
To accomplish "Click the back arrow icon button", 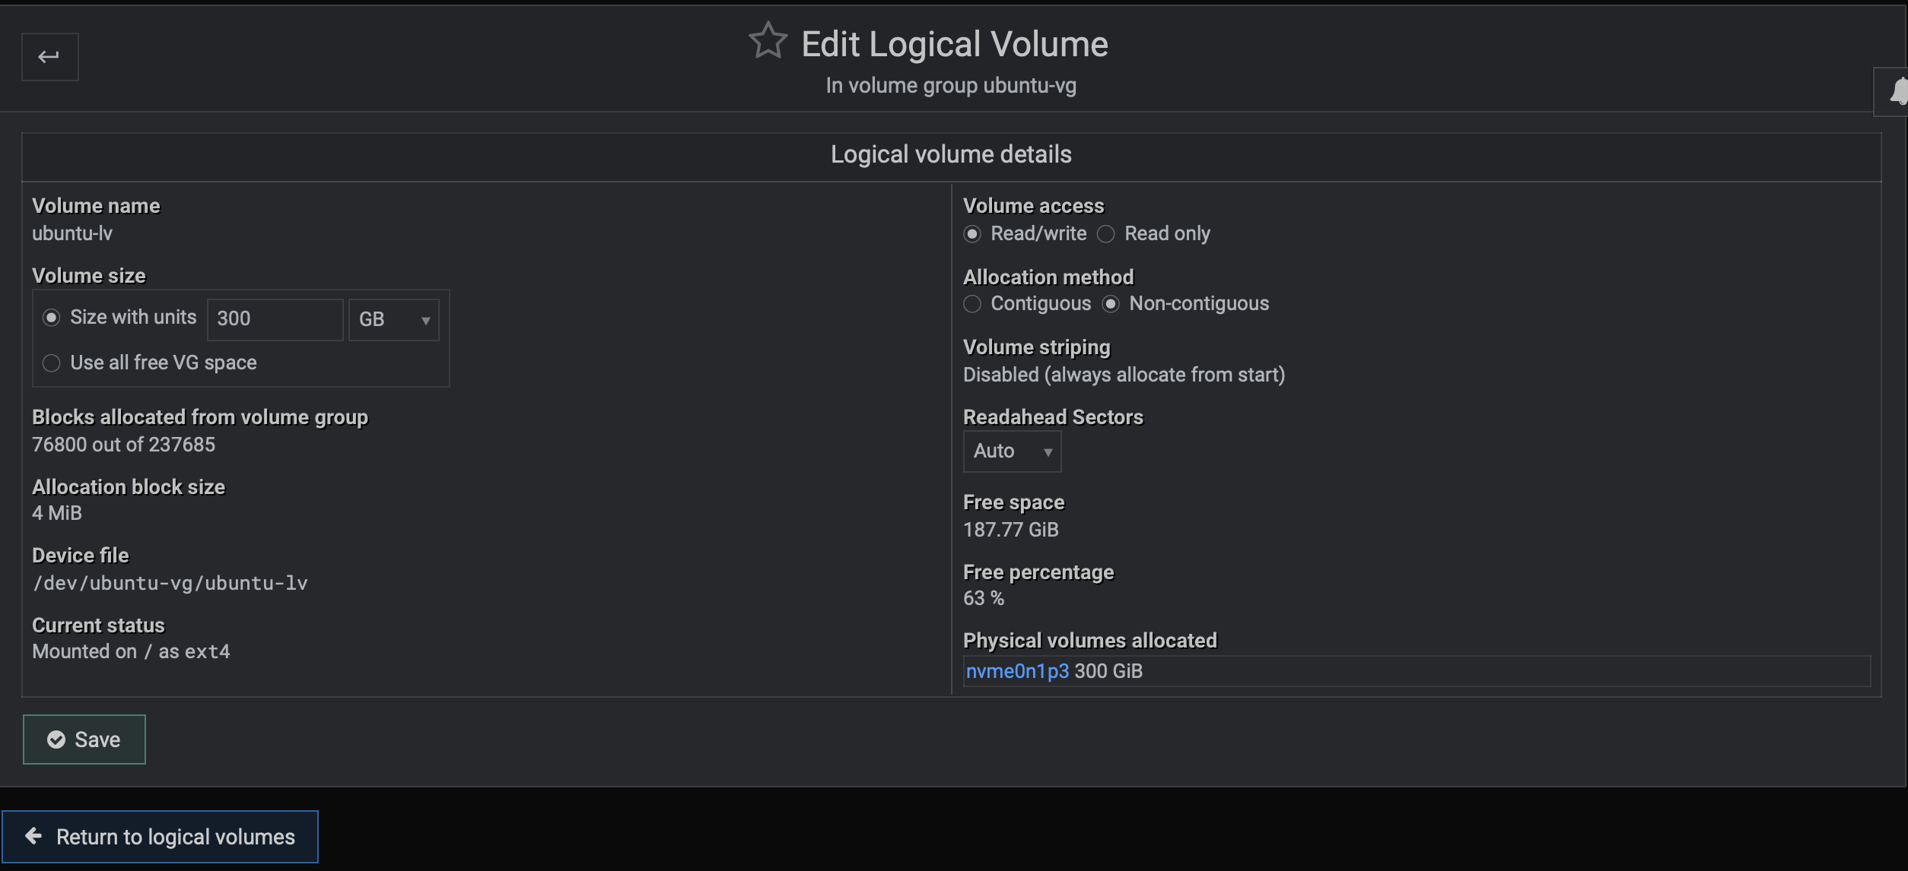I will (49, 57).
